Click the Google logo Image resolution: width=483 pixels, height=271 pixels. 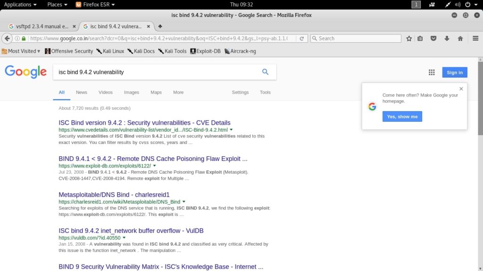(25, 72)
